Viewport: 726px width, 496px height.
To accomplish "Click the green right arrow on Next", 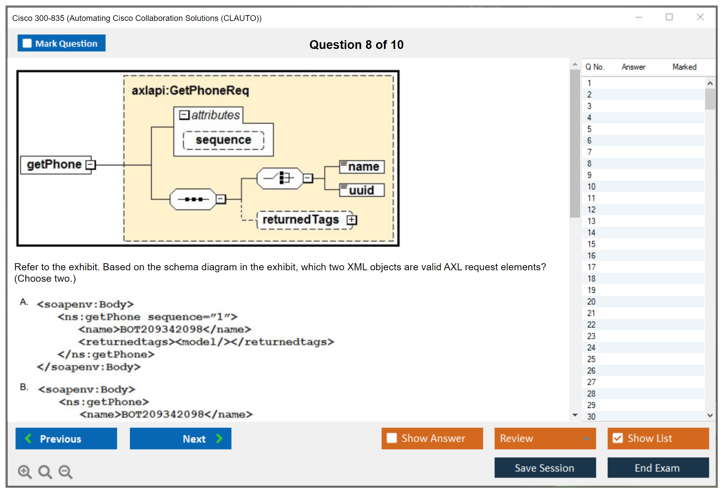I will coord(219,438).
